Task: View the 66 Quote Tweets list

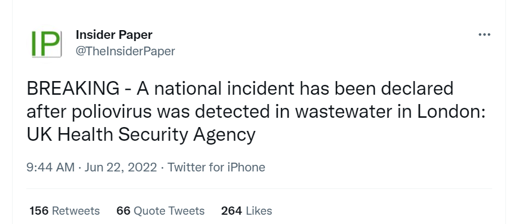Action: [161, 211]
